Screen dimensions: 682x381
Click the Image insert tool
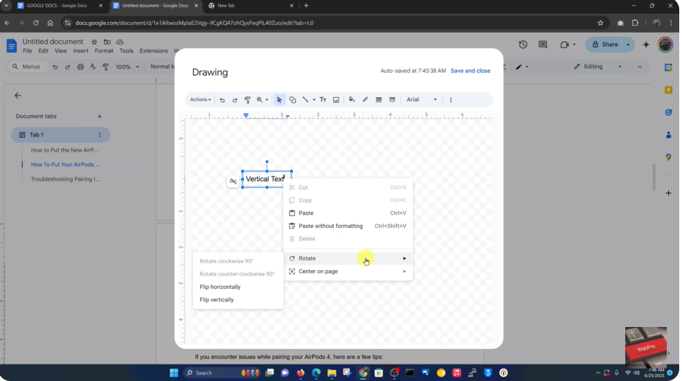tap(336, 100)
